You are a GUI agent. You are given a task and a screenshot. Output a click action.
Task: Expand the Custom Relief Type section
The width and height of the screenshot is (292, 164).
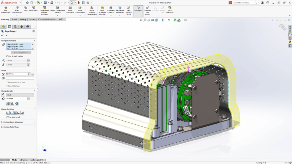(x=35, y=127)
